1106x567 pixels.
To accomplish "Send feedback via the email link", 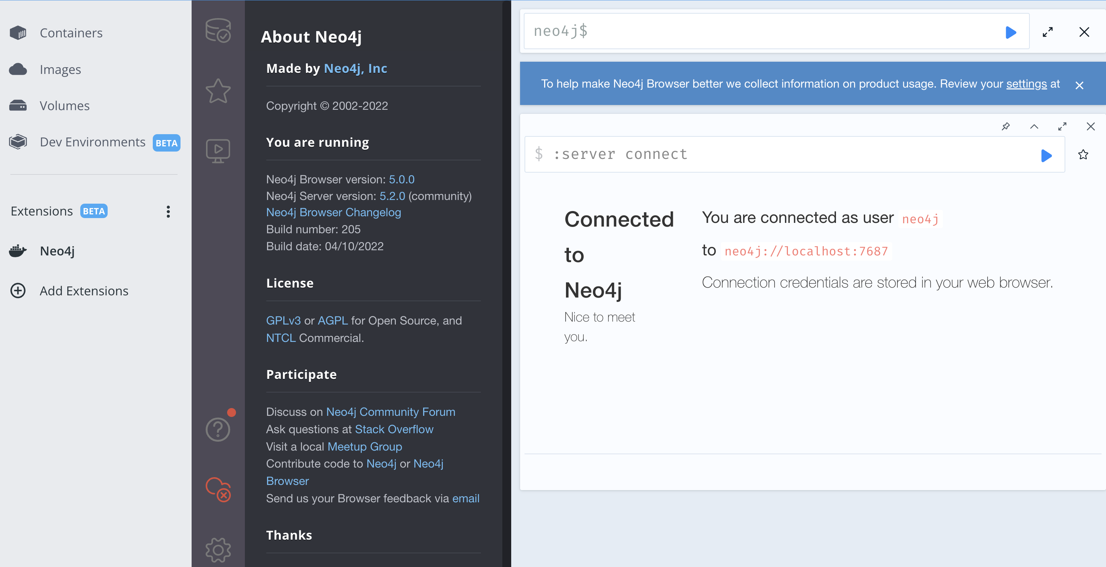I will pos(465,498).
